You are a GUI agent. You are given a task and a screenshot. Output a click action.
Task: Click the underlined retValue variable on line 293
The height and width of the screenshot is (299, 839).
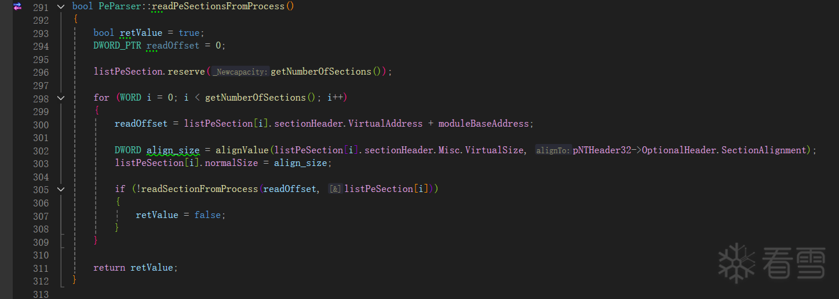(141, 33)
